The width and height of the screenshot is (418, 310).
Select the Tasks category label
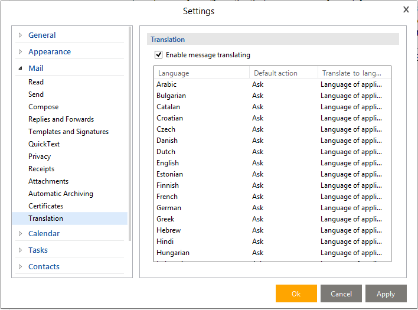click(38, 250)
